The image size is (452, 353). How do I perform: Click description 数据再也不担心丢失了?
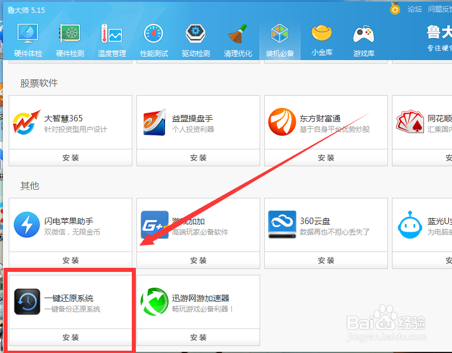point(334,232)
